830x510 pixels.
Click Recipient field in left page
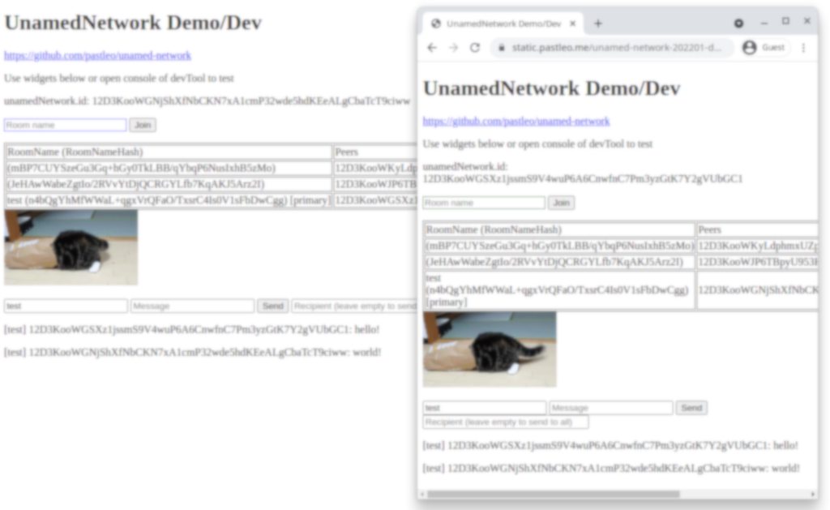pos(354,306)
